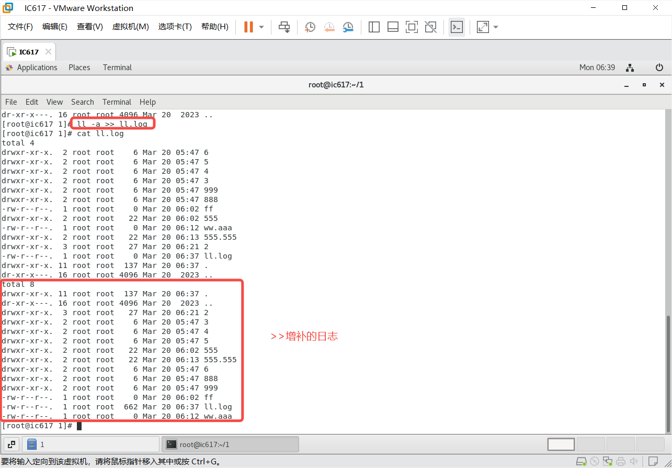Click the terminal title 'root@ic617:~/1'
Image resolution: width=672 pixels, height=468 pixels.
pyautogui.click(x=336, y=85)
